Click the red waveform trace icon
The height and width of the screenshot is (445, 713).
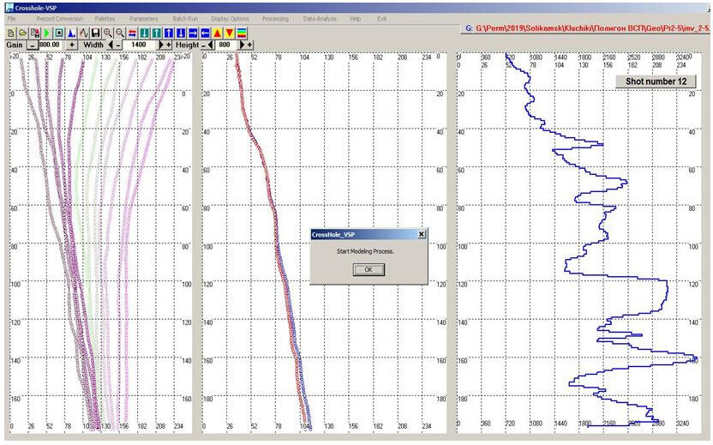point(84,32)
